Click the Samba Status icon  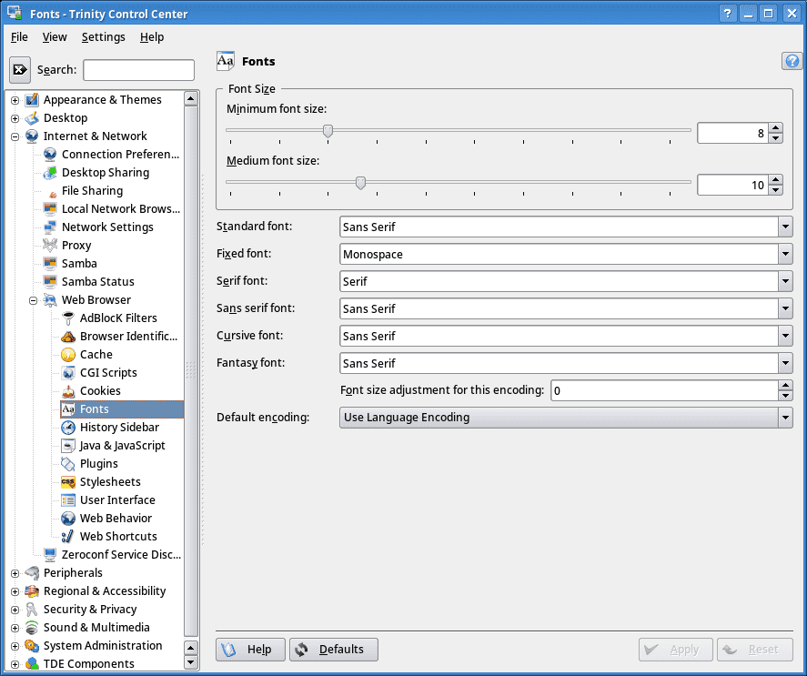pyautogui.click(x=50, y=282)
